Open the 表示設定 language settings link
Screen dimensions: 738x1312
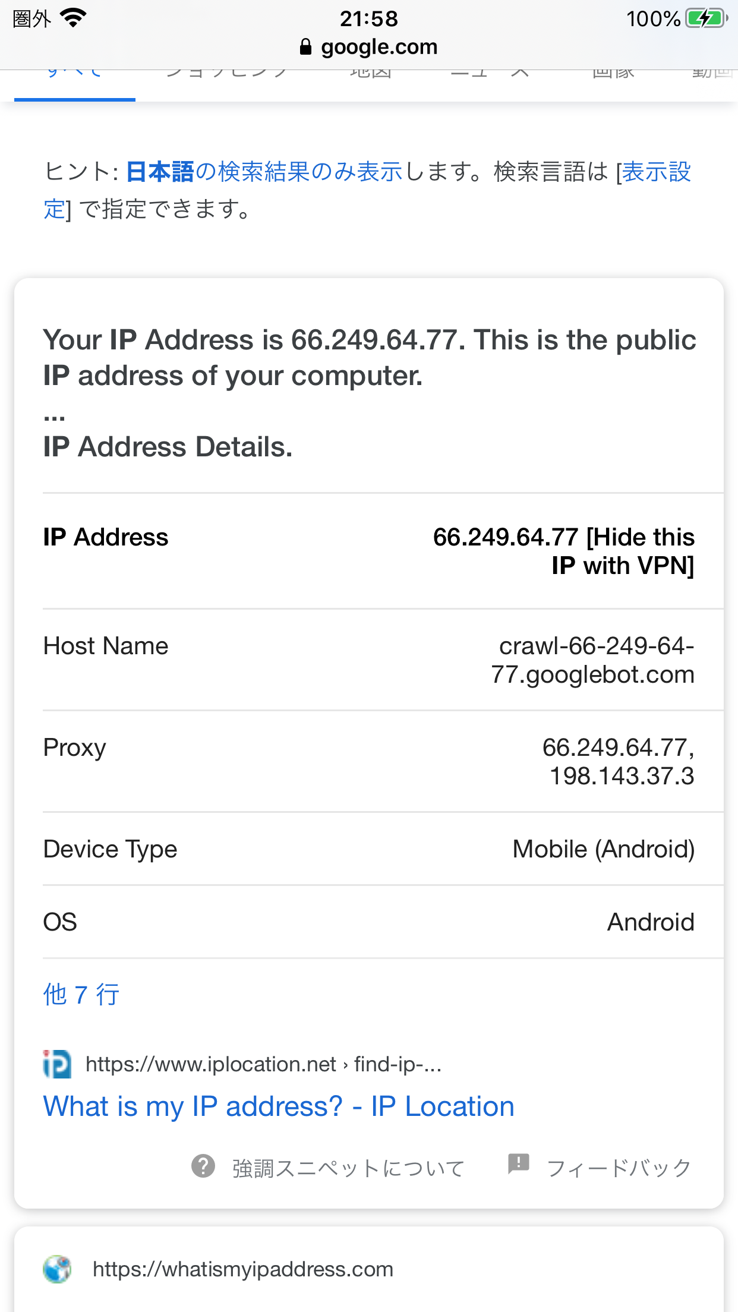(x=656, y=173)
